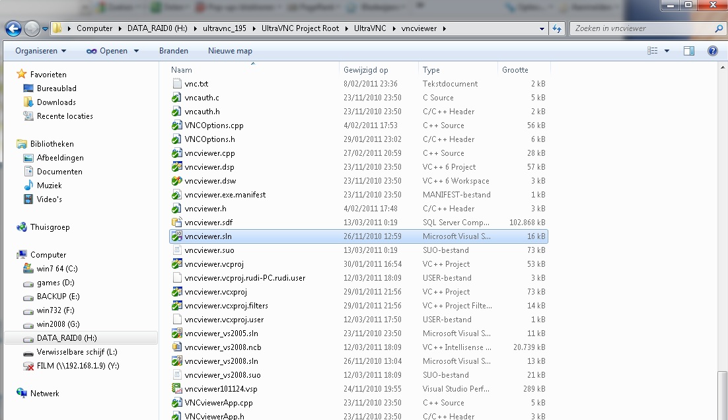
Task: Open drive win732 (F:)
Action: click(x=55, y=310)
